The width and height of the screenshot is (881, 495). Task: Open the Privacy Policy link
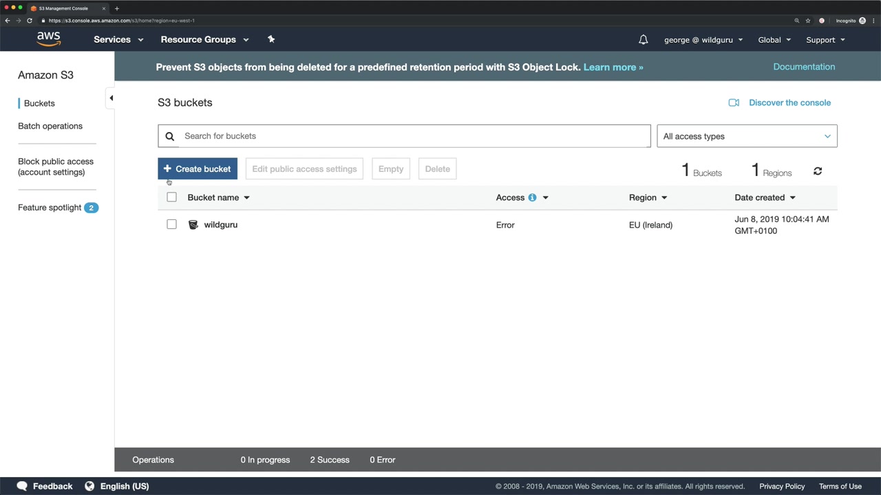(x=782, y=486)
